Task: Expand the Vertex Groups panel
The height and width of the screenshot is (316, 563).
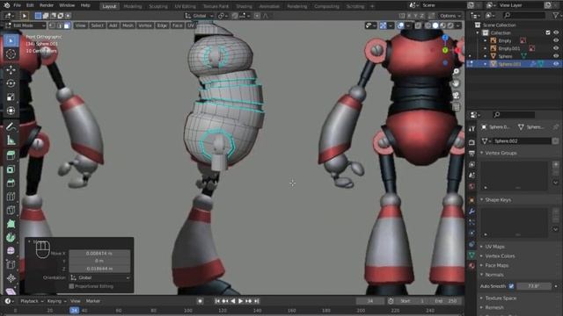Action: 501,153
